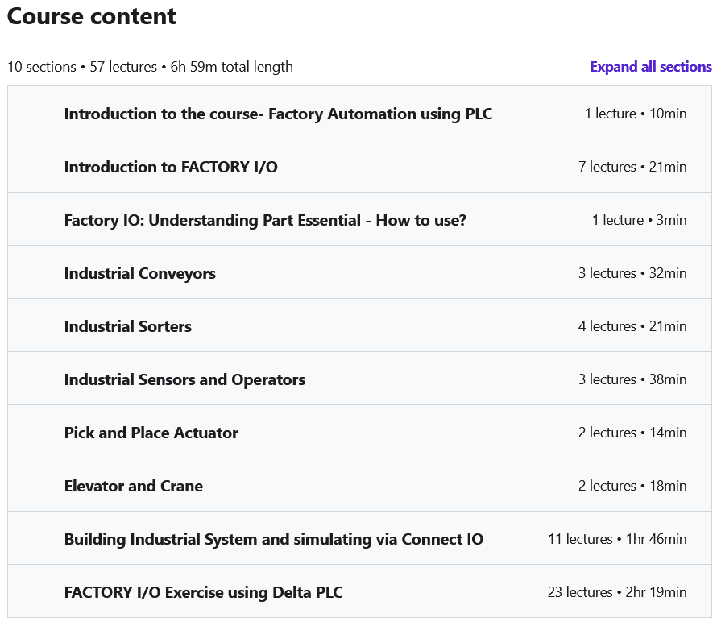Expand the Introduction to the course section
Viewport: 717px width, 626px height.
[x=278, y=114]
